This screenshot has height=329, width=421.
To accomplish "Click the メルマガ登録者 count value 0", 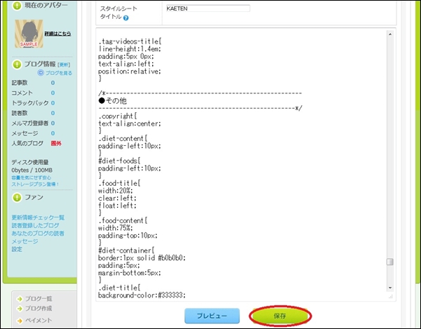I will (x=53, y=123).
